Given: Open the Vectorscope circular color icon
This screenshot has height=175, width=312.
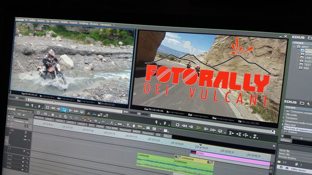Looking at the screenshot, I should [x=160, y=130].
